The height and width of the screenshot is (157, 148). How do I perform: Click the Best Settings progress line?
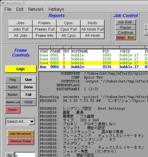tap(82, 109)
